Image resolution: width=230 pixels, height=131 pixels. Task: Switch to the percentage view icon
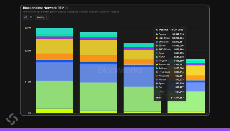[31, 17]
